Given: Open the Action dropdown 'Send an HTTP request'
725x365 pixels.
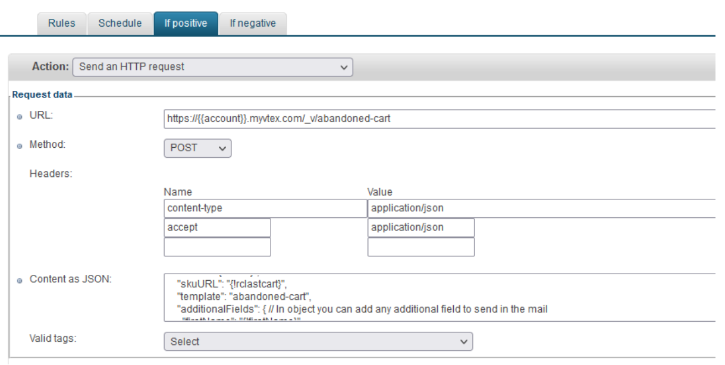Looking at the screenshot, I should coord(212,67).
